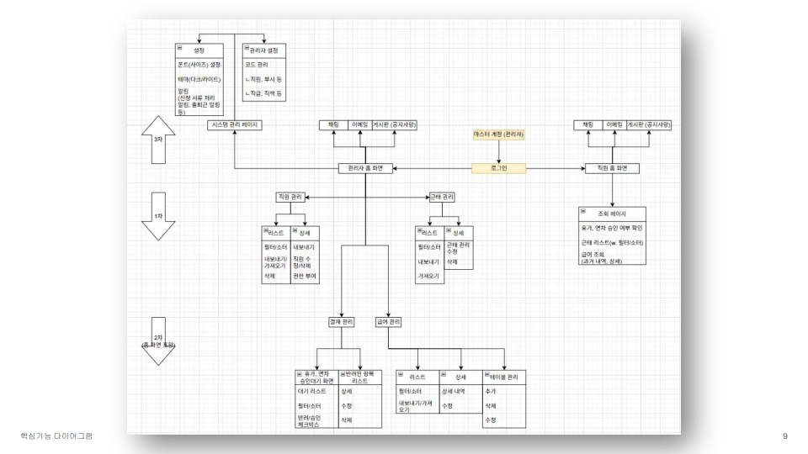808x454 pixels.
Task: Click the 결재 관리 node
Action: pyautogui.click(x=341, y=322)
